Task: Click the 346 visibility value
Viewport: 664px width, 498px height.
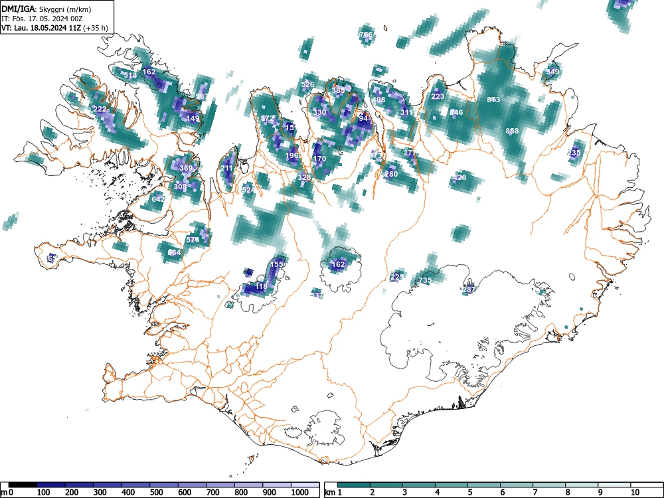Action: click(x=456, y=112)
